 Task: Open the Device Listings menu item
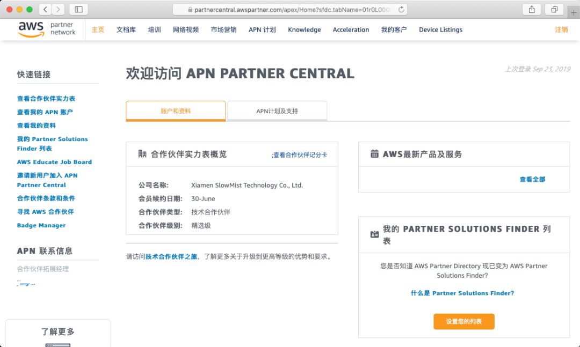click(x=440, y=30)
